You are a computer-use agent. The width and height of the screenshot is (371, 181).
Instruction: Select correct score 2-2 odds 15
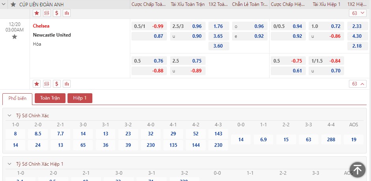point(286,139)
